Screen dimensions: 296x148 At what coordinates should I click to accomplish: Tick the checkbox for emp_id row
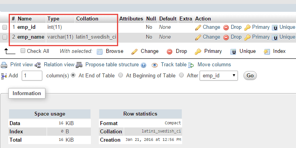click(5, 27)
